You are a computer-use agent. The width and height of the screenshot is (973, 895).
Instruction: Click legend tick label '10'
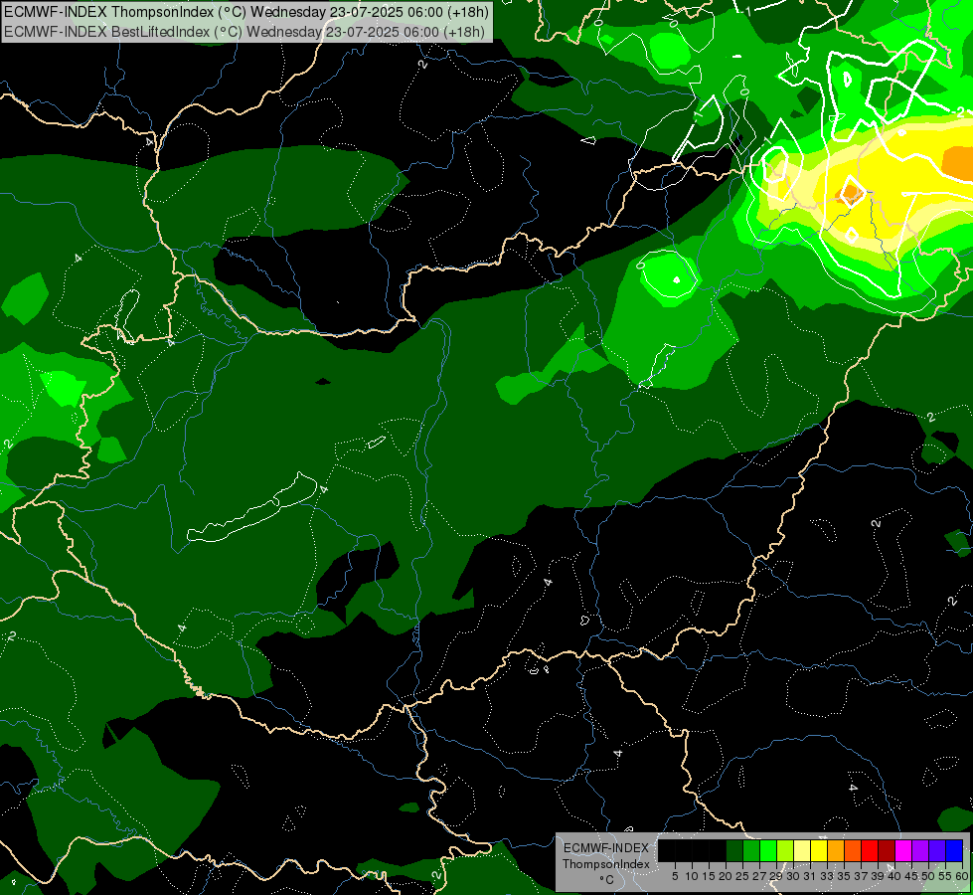pos(692,876)
